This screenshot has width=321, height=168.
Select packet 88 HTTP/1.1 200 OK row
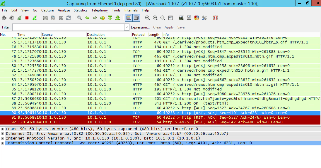tap(160, 103)
